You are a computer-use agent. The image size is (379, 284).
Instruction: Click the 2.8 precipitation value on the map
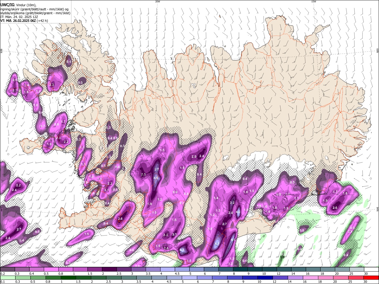click(231, 213)
